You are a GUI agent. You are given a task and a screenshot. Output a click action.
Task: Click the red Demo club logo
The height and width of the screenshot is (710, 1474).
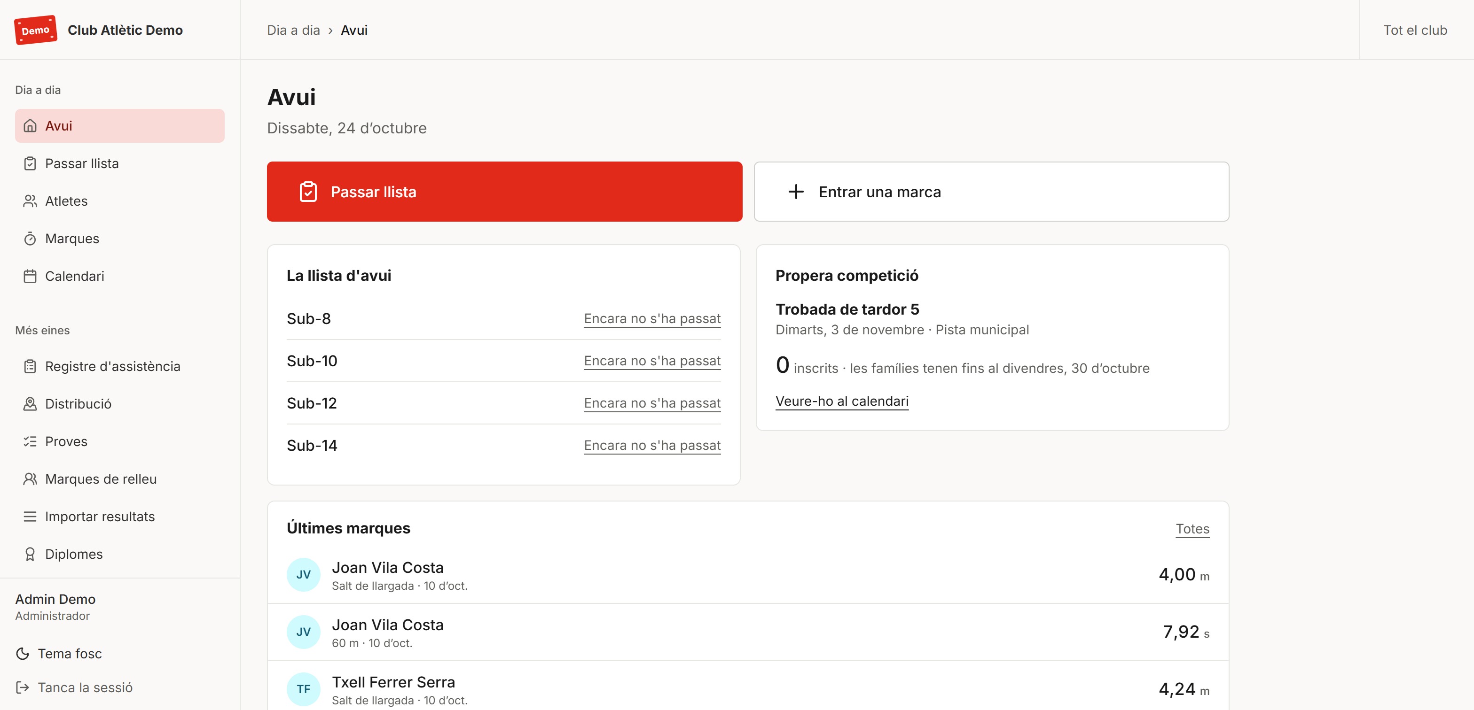[x=35, y=30]
